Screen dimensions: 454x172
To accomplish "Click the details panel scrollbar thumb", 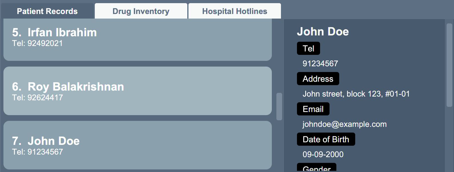I will click(x=449, y=65).
